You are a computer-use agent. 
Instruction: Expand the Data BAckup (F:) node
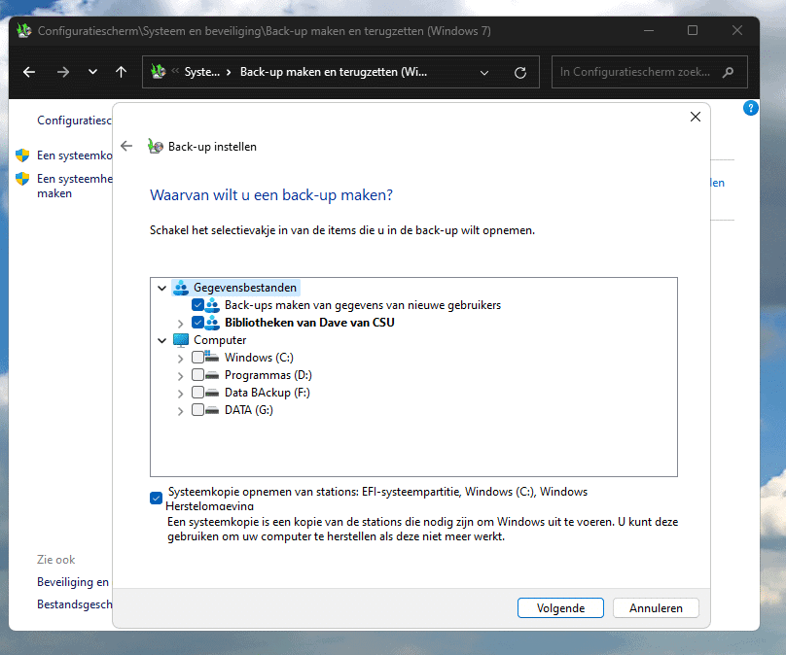181,393
